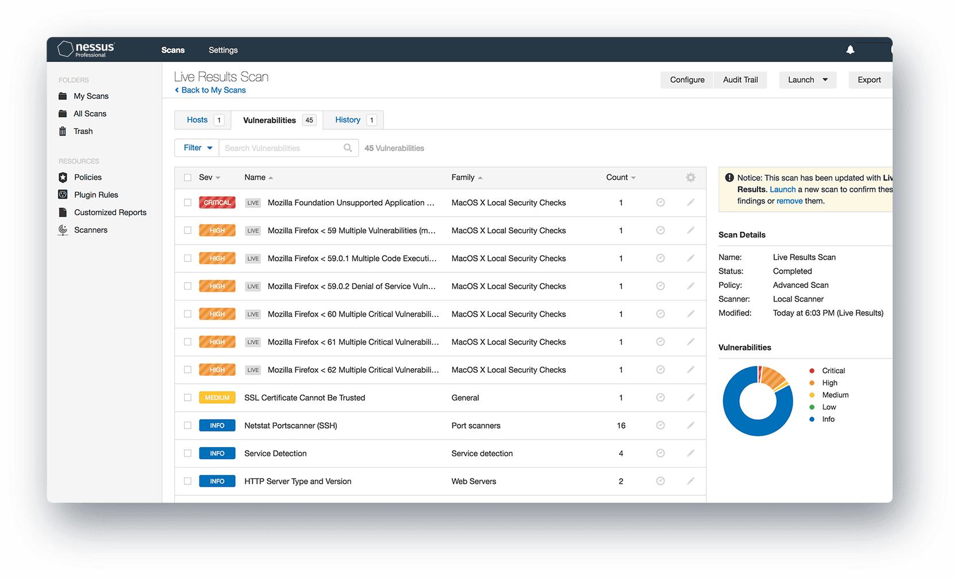Open Settings in top navigation
Image resolution: width=957 pixels, height=578 pixels.
pos(223,50)
